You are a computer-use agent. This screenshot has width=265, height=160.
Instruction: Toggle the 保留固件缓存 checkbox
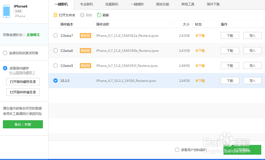coord(5,68)
